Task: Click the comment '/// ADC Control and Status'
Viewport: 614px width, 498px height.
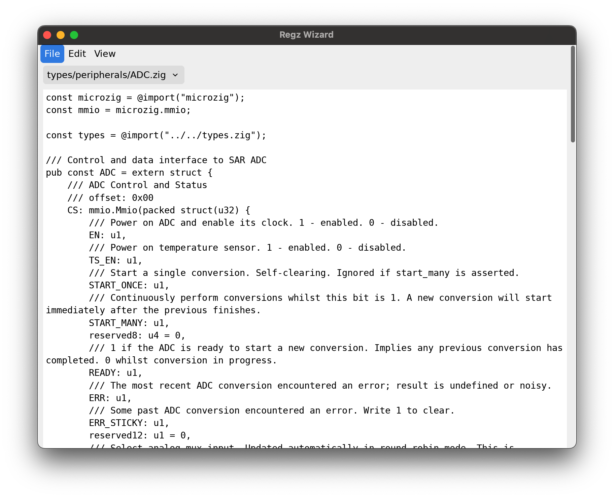Action: (x=137, y=185)
